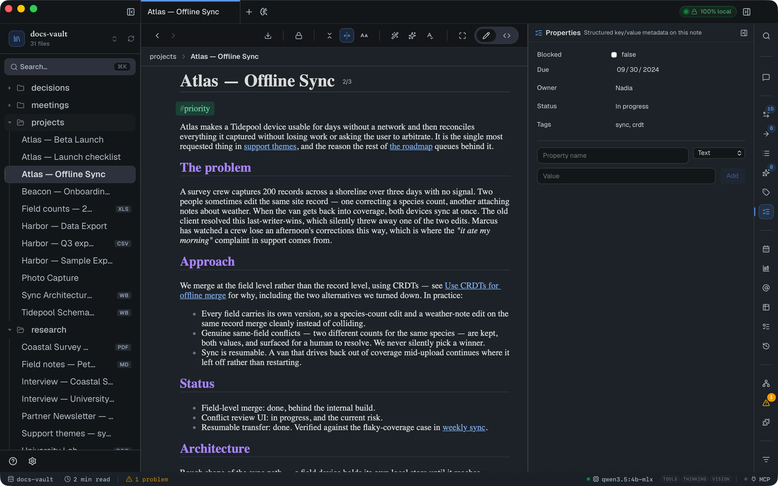Viewport: 778px width, 486px height.
Task: Open the calendar icon in right rail
Action: [x=766, y=249]
